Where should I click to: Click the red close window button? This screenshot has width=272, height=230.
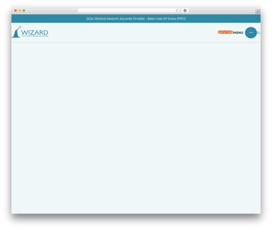[16, 10]
